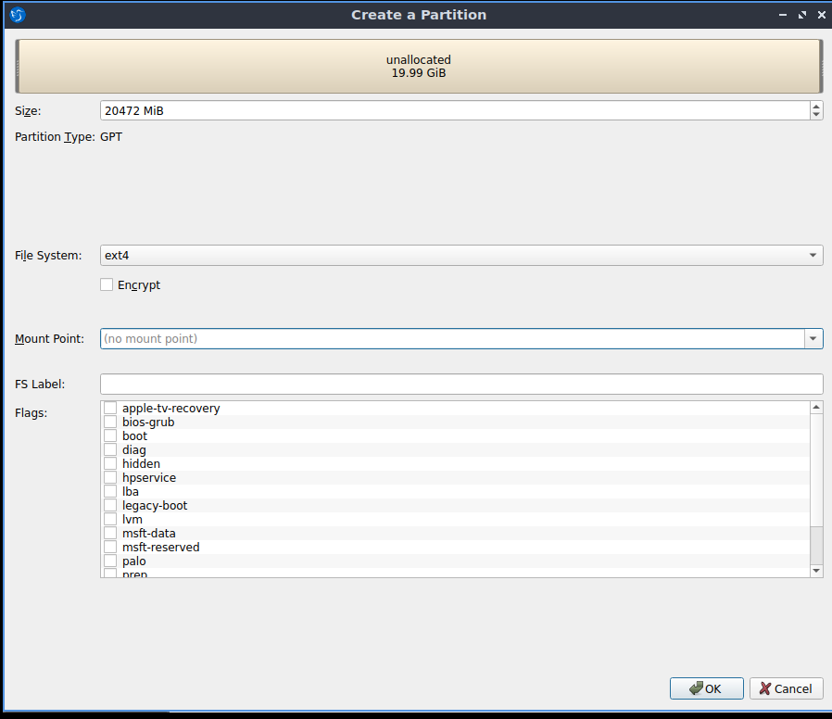
Task: Enable the lvm flag
Action: (110, 520)
